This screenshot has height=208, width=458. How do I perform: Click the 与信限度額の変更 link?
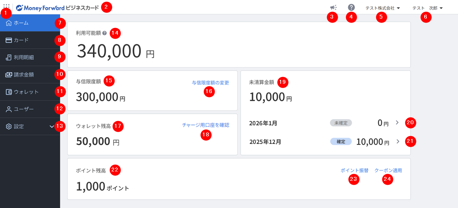coord(210,83)
